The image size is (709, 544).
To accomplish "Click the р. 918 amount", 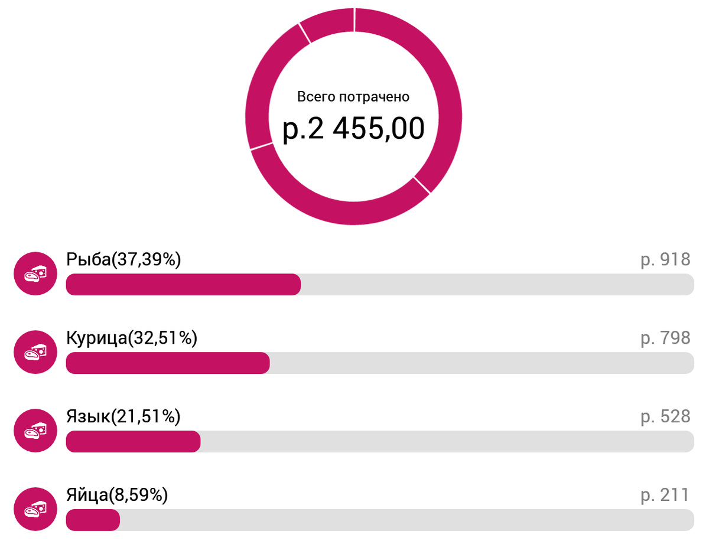I will (665, 260).
